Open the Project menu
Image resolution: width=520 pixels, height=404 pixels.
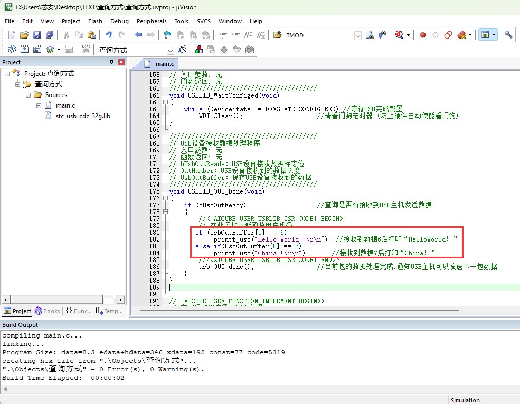pyautogui.click(x=71, y=21)
